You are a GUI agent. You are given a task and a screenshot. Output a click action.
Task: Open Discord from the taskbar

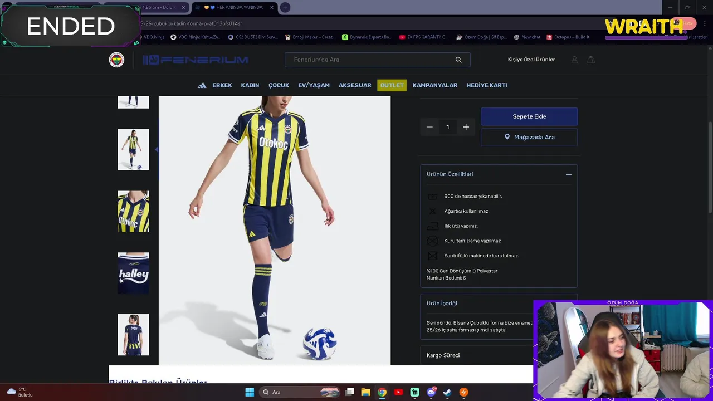(x=431, y=392)
